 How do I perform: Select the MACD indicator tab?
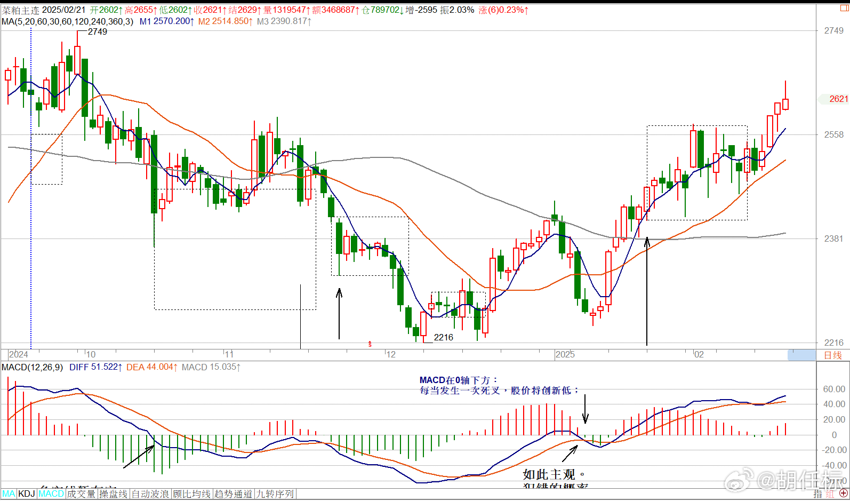coord(51,494)
